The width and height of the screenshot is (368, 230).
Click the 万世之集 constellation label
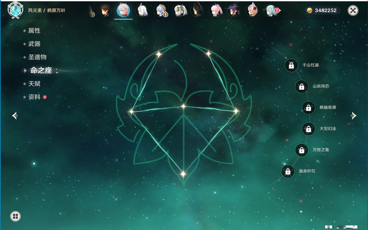[x=321, y=150]
